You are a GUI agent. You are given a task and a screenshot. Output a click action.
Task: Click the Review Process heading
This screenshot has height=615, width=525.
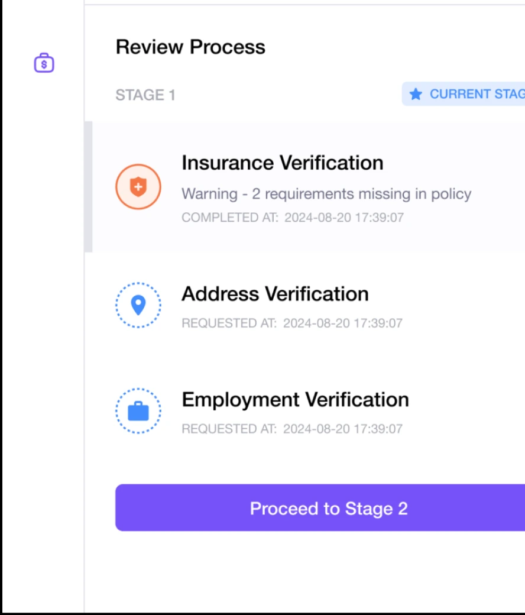(x=190, y=47)
